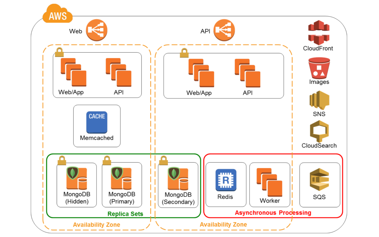Select the API load balancer icon
Screen dimensions: 379x237
pyautogui.click(x=224, y=30)
